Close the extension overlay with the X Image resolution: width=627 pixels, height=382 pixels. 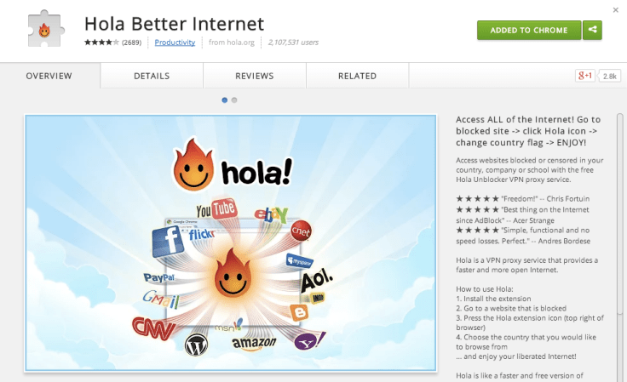click(x=616, y=10)
